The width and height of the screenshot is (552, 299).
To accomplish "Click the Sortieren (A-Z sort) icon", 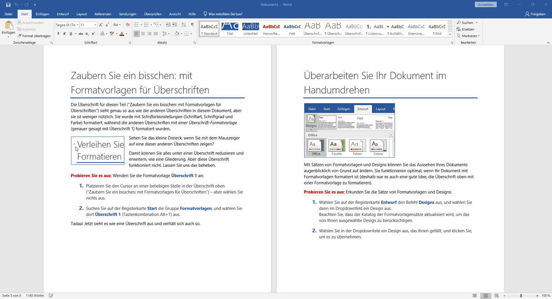I will 183,25.
